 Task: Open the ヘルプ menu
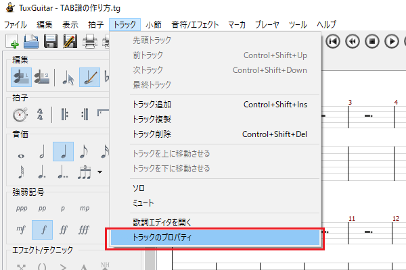327,25
